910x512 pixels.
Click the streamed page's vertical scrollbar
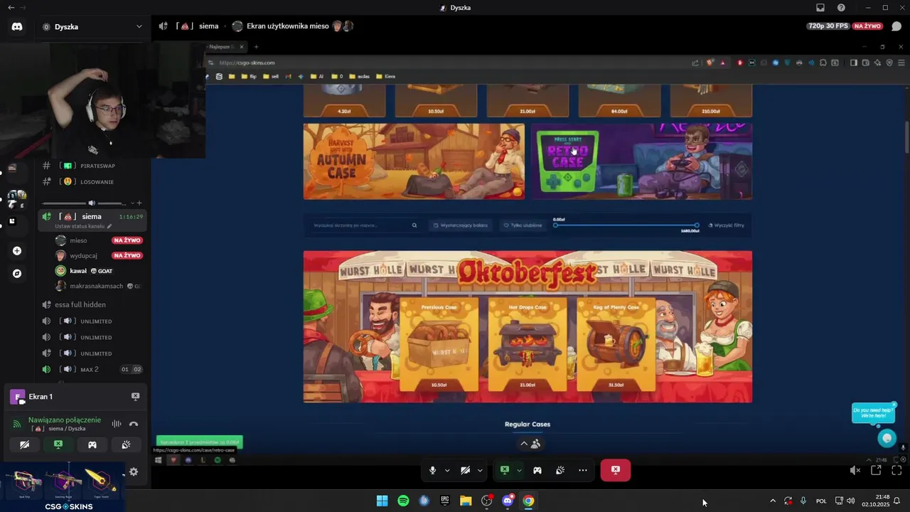906,137
